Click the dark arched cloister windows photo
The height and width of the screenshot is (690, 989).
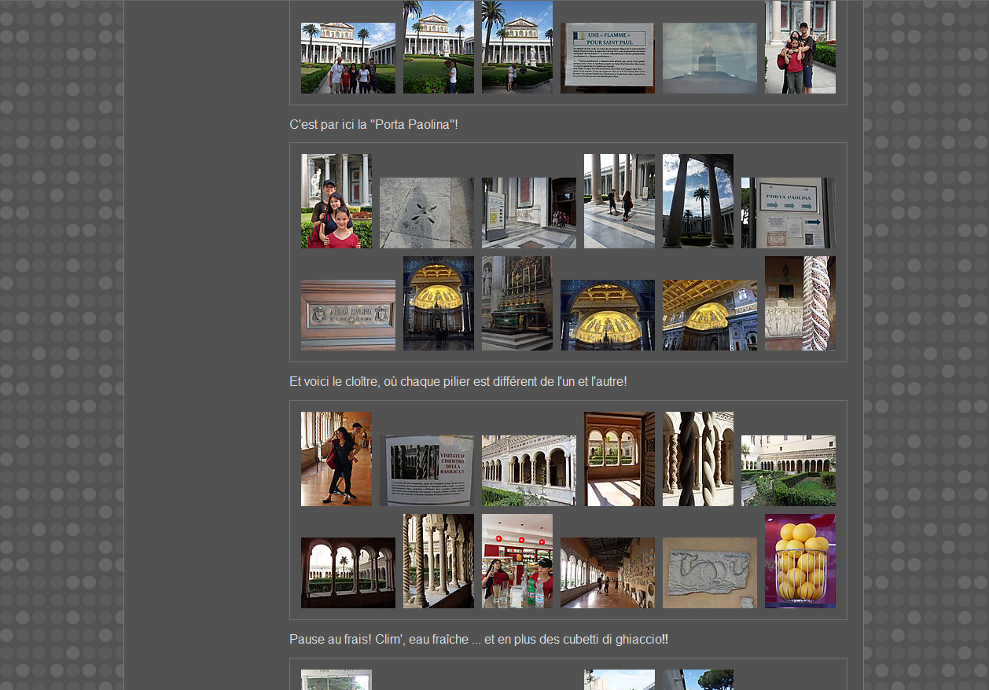(x=347, y=572)
